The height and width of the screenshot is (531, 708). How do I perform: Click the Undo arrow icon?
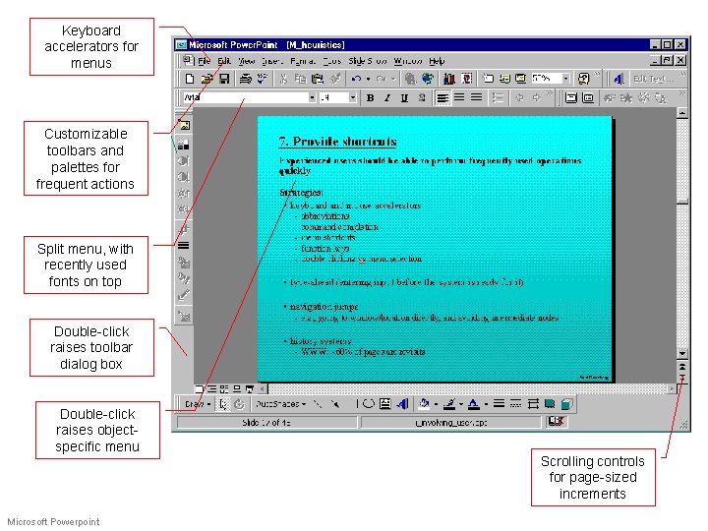coord(356,79)
